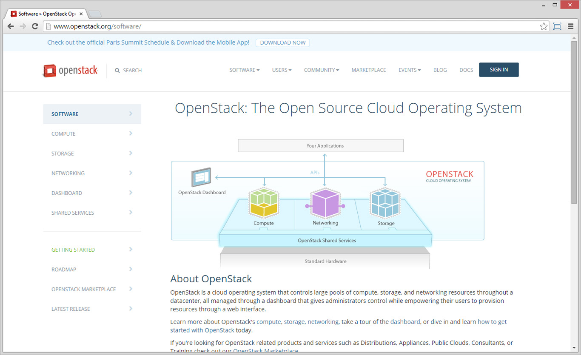This screenshot has width=581, height=355.
Task: Select COMPUTE in the sidebar
Action: click(92, 133)
